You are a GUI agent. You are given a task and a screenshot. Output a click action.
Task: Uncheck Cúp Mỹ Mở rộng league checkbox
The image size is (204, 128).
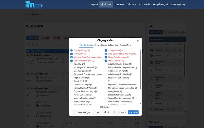click(x=72, y=51)
